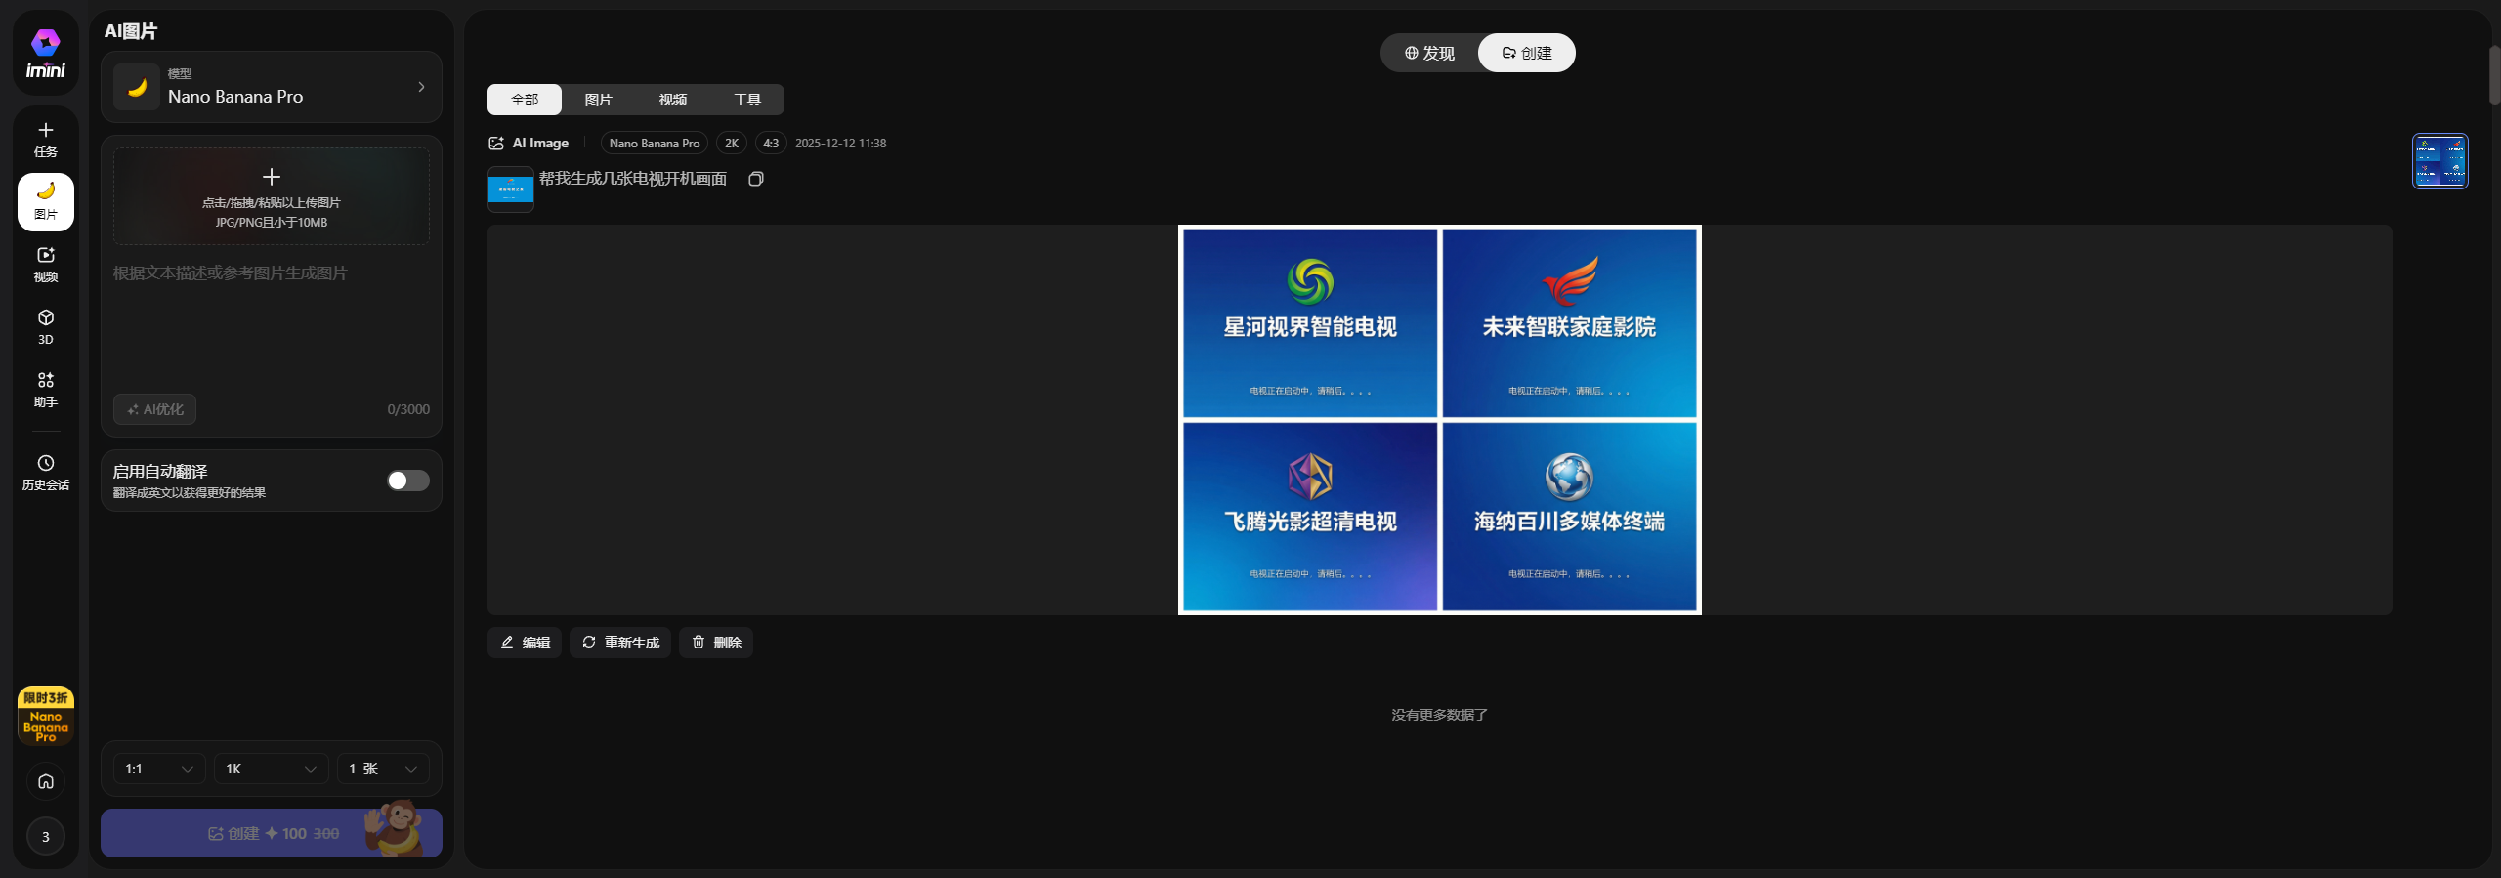Open the 1 张 image count dropdown

[x=383, y=769]
